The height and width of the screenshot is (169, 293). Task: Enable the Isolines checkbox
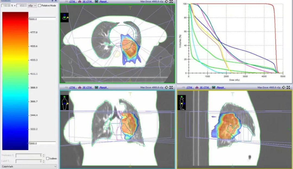click(48, 158)
